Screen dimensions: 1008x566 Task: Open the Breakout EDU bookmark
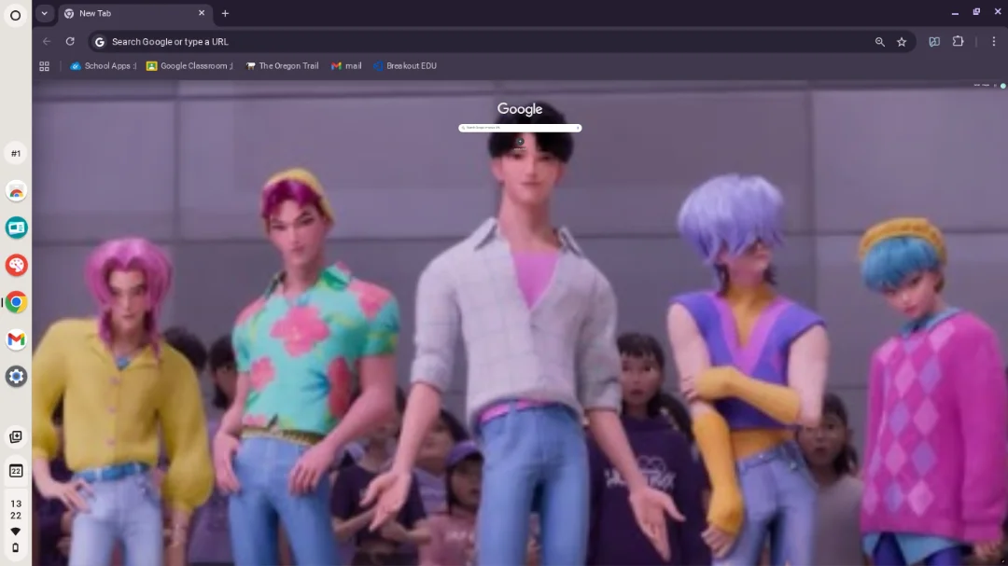click(405, 66)
